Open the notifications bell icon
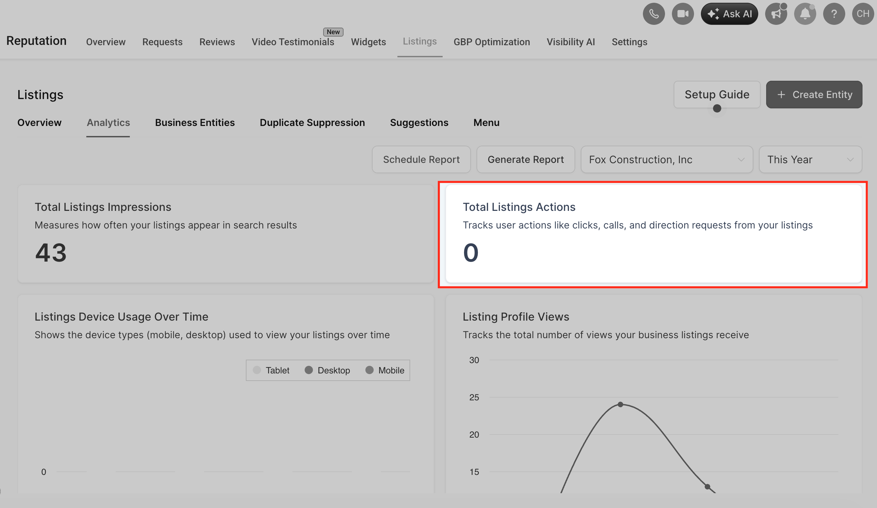Viewport: 877px width, 508px height. click(804, 14)
